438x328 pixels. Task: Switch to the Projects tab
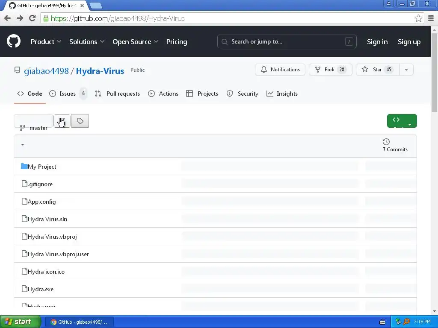pos(202,94)
